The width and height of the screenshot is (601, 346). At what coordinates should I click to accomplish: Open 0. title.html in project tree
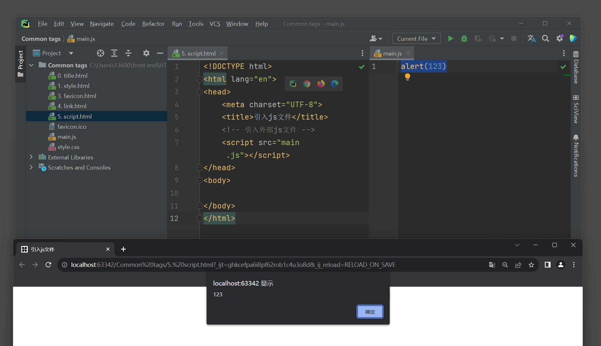tap(72, 76)
